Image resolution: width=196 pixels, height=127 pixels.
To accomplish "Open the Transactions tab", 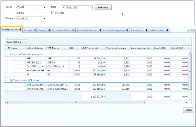I will (x=137, y=30).
